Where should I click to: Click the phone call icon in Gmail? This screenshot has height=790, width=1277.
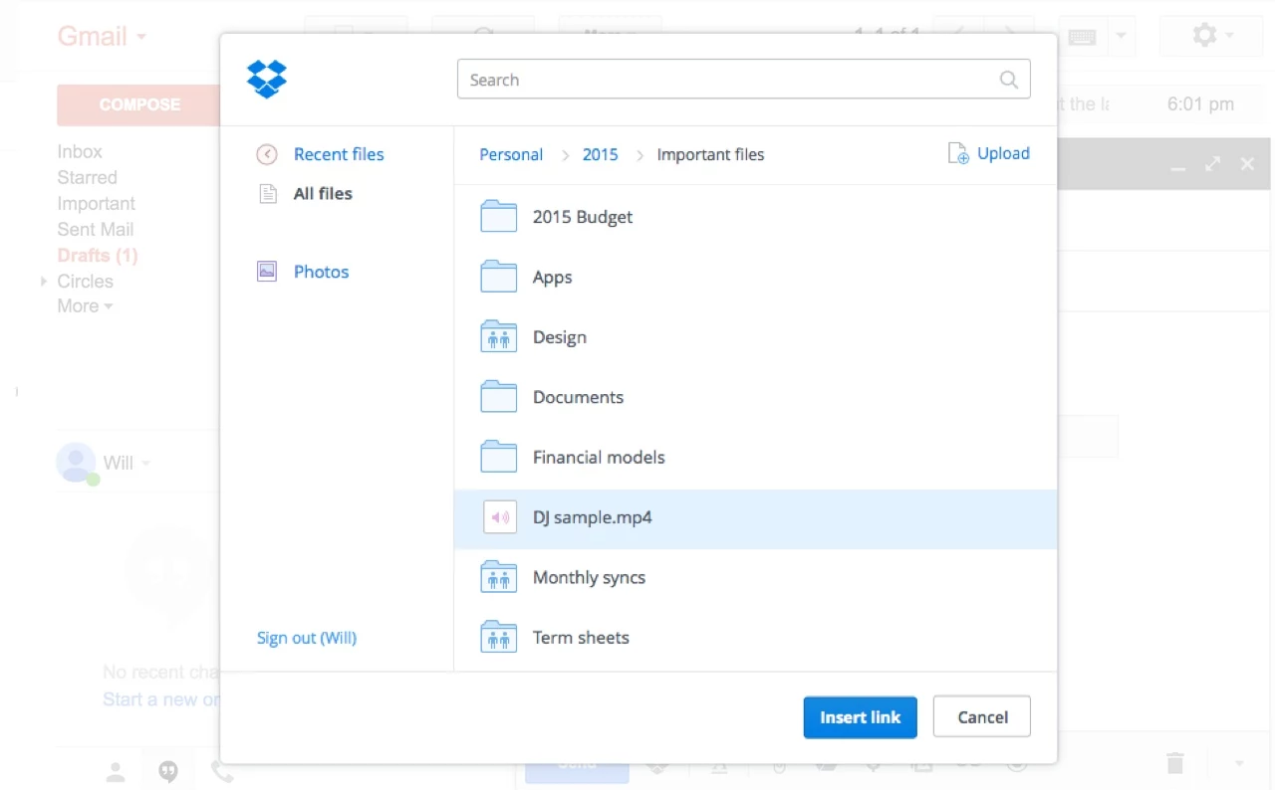coord(221,770)
